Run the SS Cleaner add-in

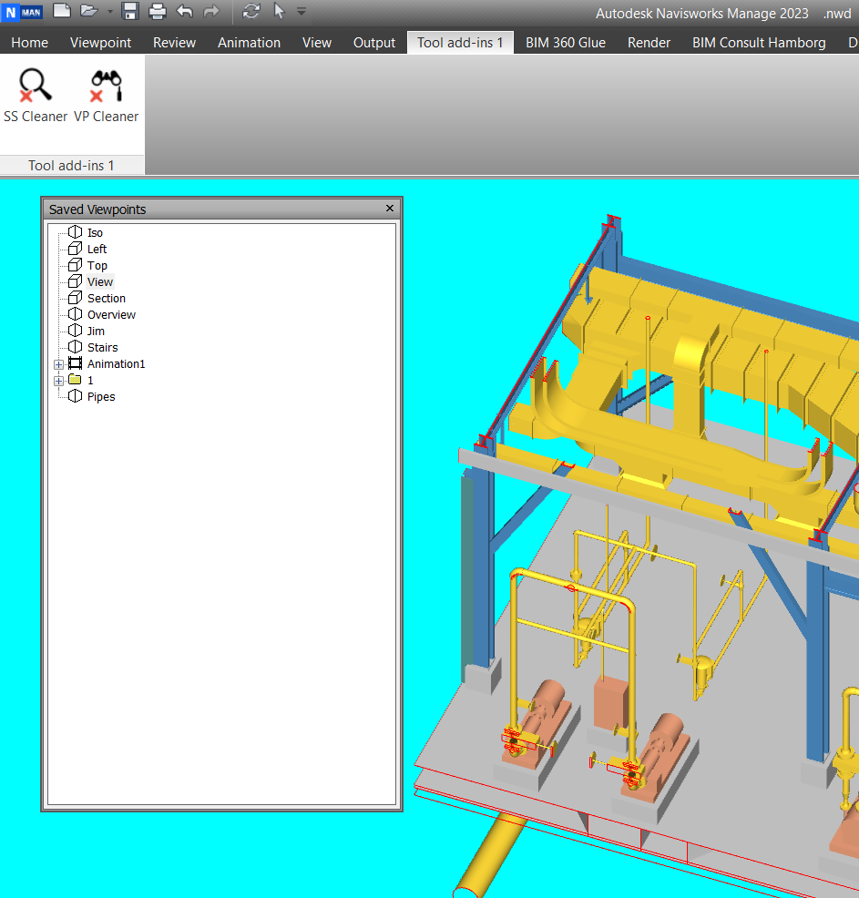click(x=36, y=95)
